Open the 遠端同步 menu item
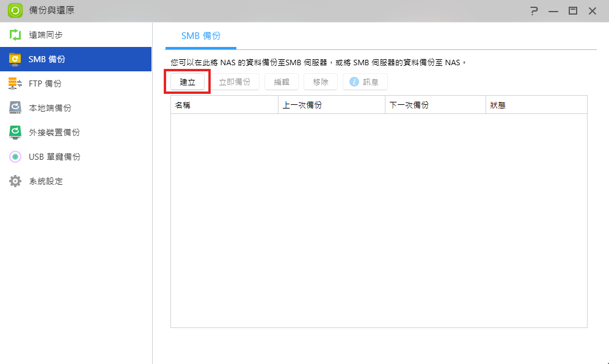Viewport: 609px width, 364px height. (x=76, y=35)
